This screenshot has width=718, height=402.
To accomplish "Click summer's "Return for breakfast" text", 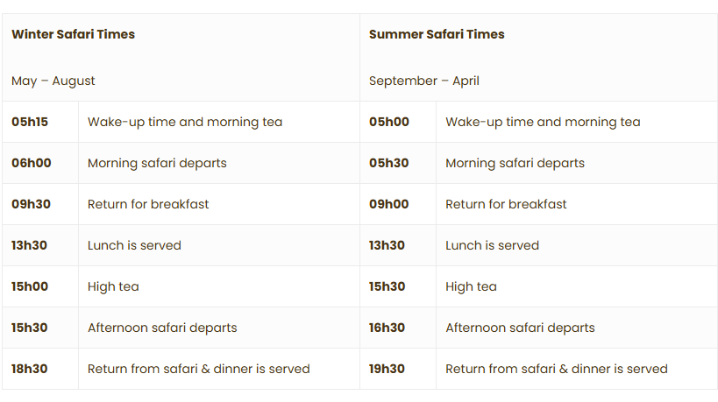I will pos(506,204).
